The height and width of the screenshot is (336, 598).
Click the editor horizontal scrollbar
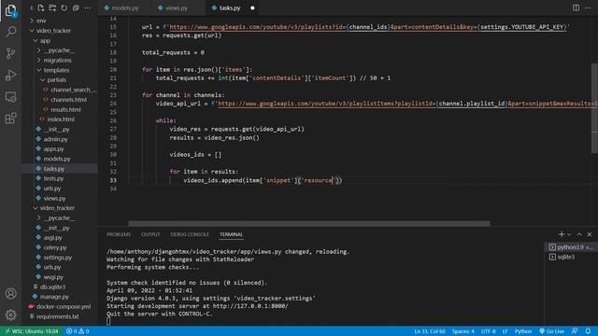[309, 224]
